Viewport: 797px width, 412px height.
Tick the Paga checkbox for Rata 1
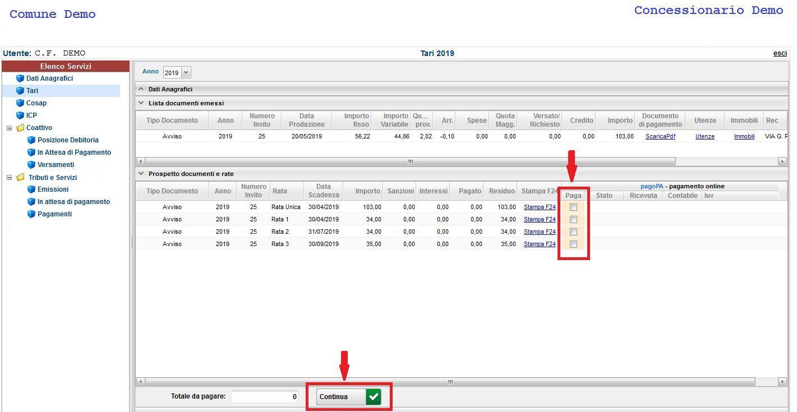click(x=573, y=220)
